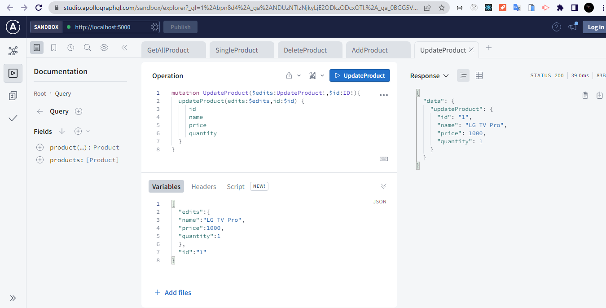The height and width of the screenshot is (308, 606).
Task: Click the Add files link
Action: point(173,292)
